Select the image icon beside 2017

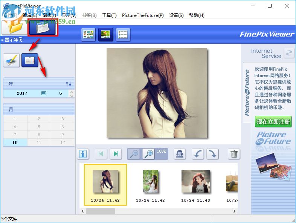pos(44,93)
